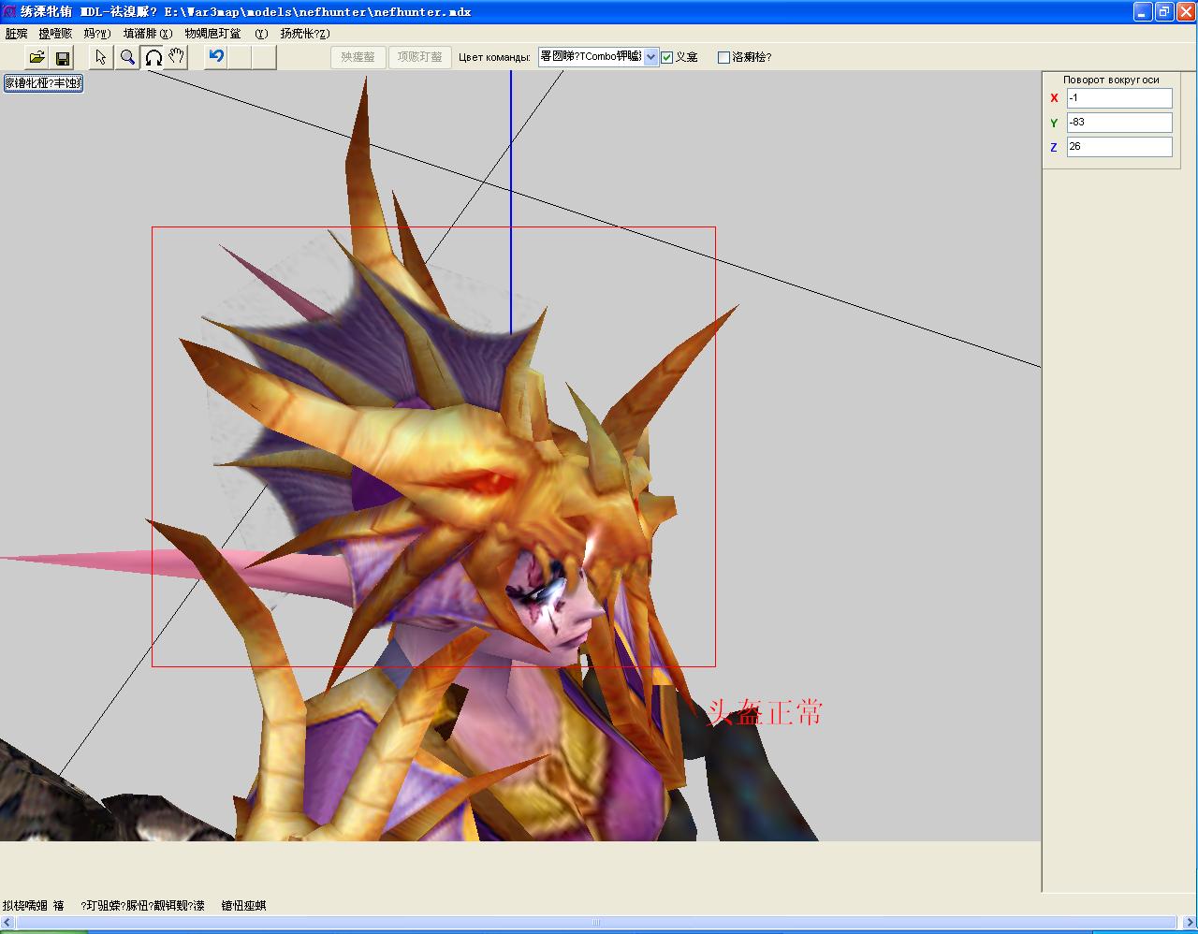Click the open file folder icon
The image size is (1198, 934).
coord(37,57)
